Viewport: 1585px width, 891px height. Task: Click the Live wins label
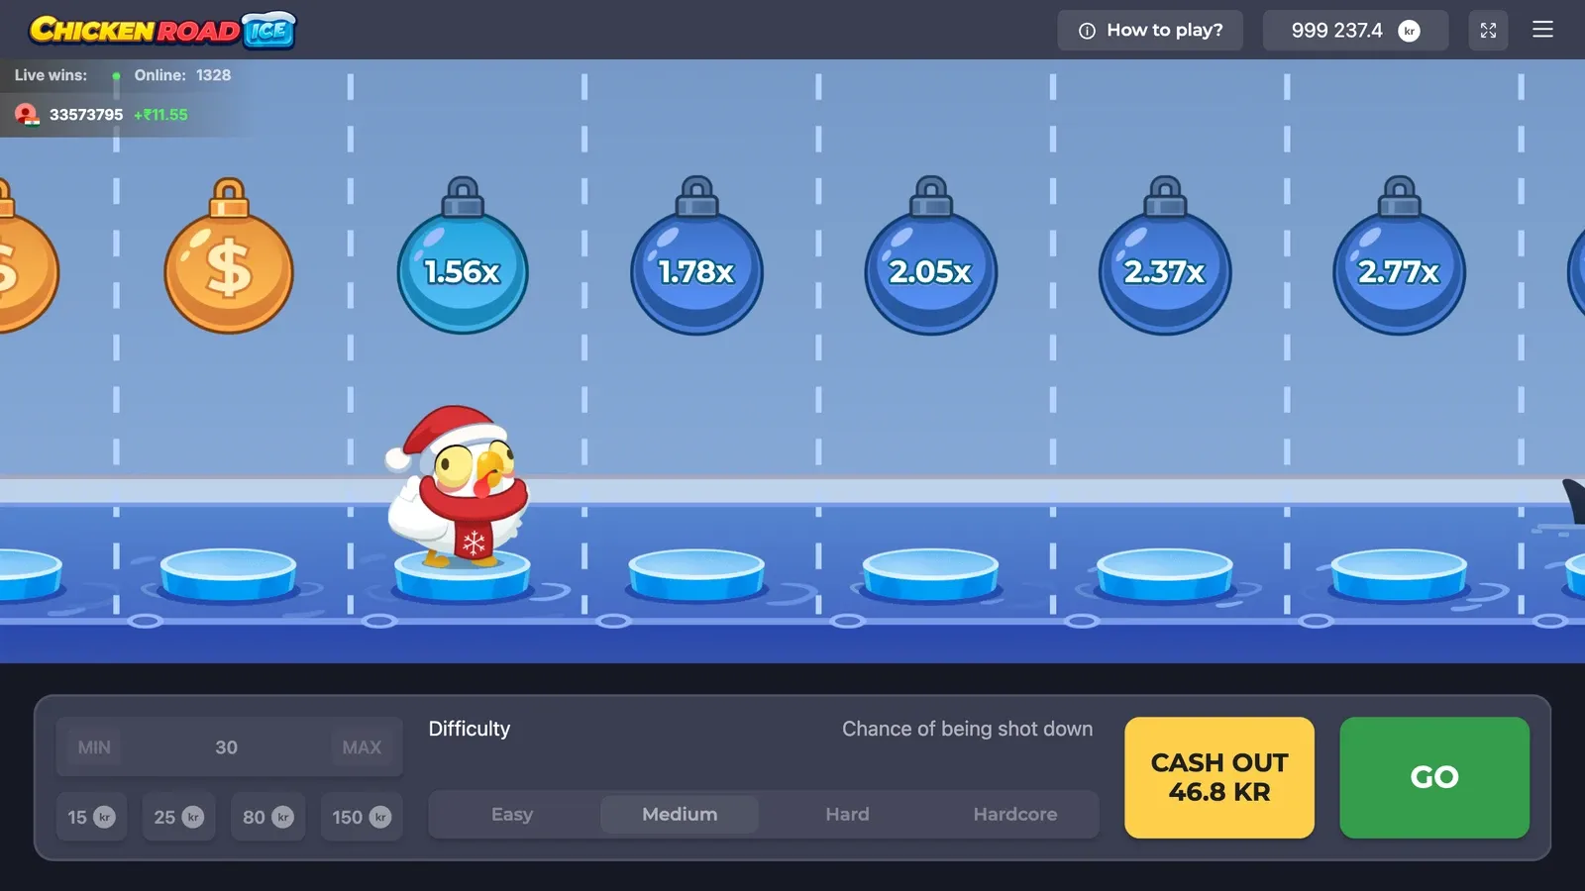[x=51, y=75]
